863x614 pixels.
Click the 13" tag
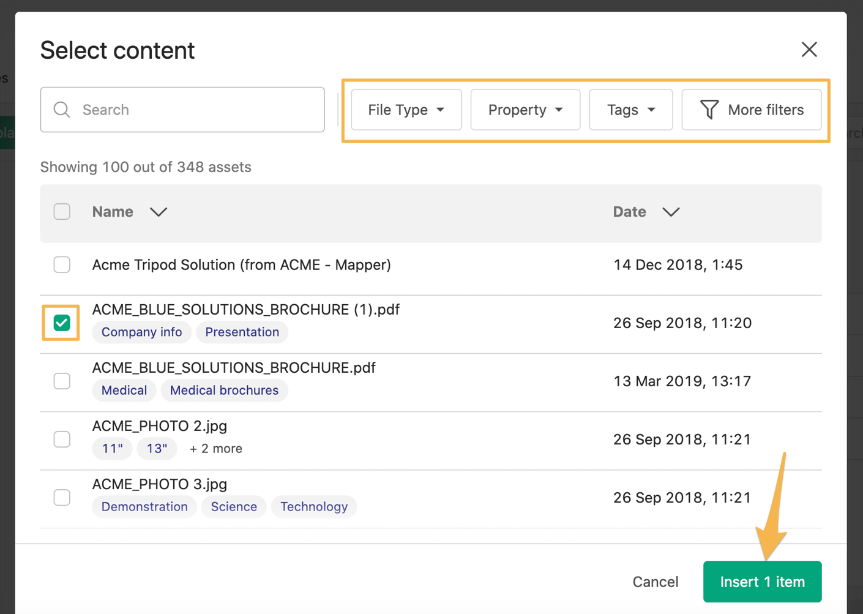click(157, 448)
